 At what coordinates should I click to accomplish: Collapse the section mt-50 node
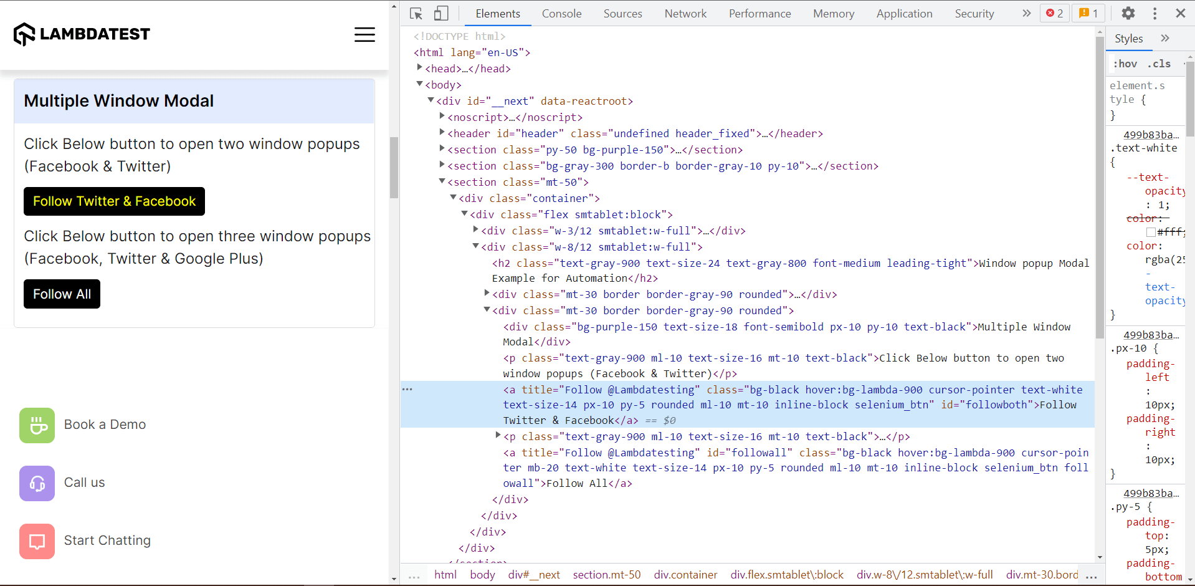coord(442,181)
